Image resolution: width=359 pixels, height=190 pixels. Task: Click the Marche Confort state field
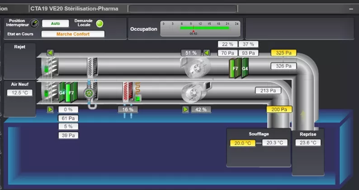coord(73,34)
